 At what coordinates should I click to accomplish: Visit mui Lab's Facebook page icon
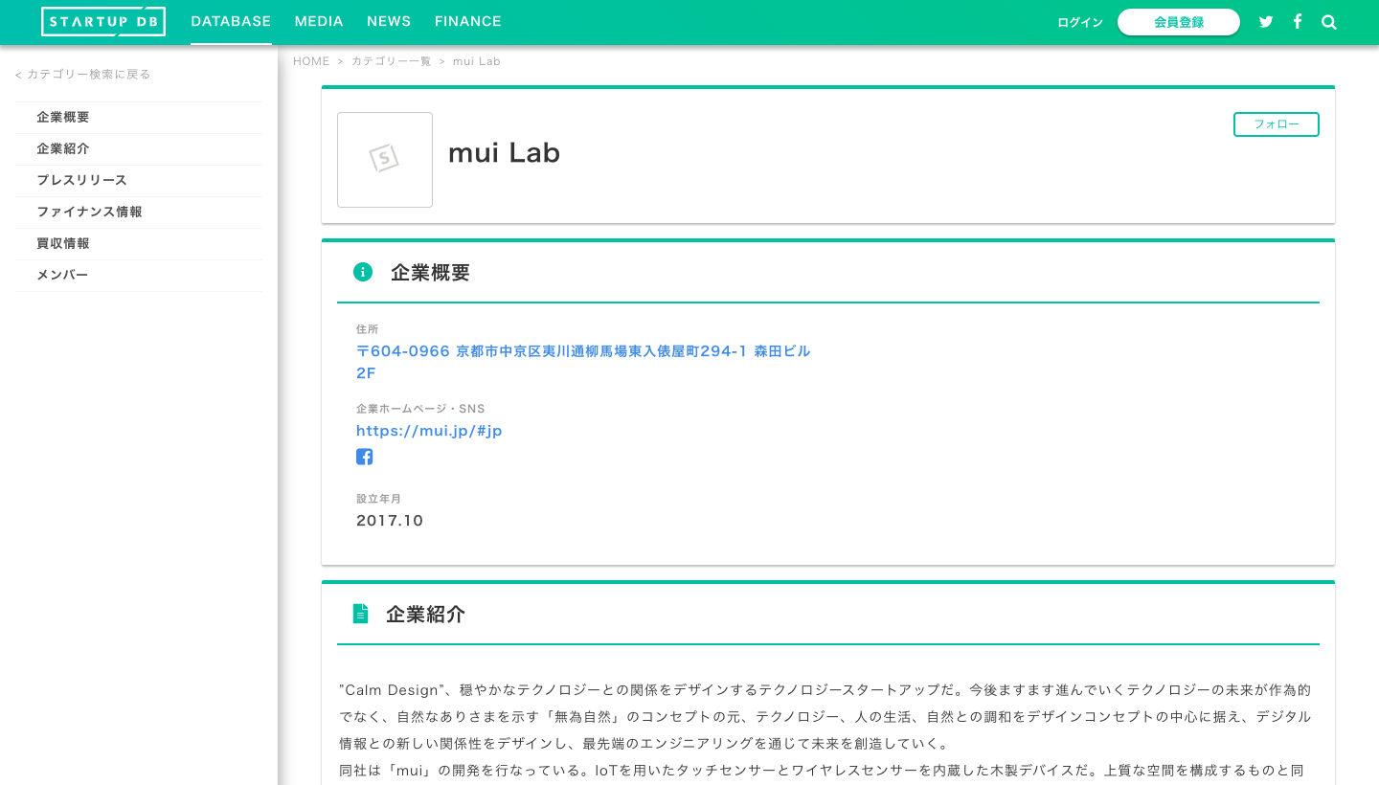(x=364, y=457)
